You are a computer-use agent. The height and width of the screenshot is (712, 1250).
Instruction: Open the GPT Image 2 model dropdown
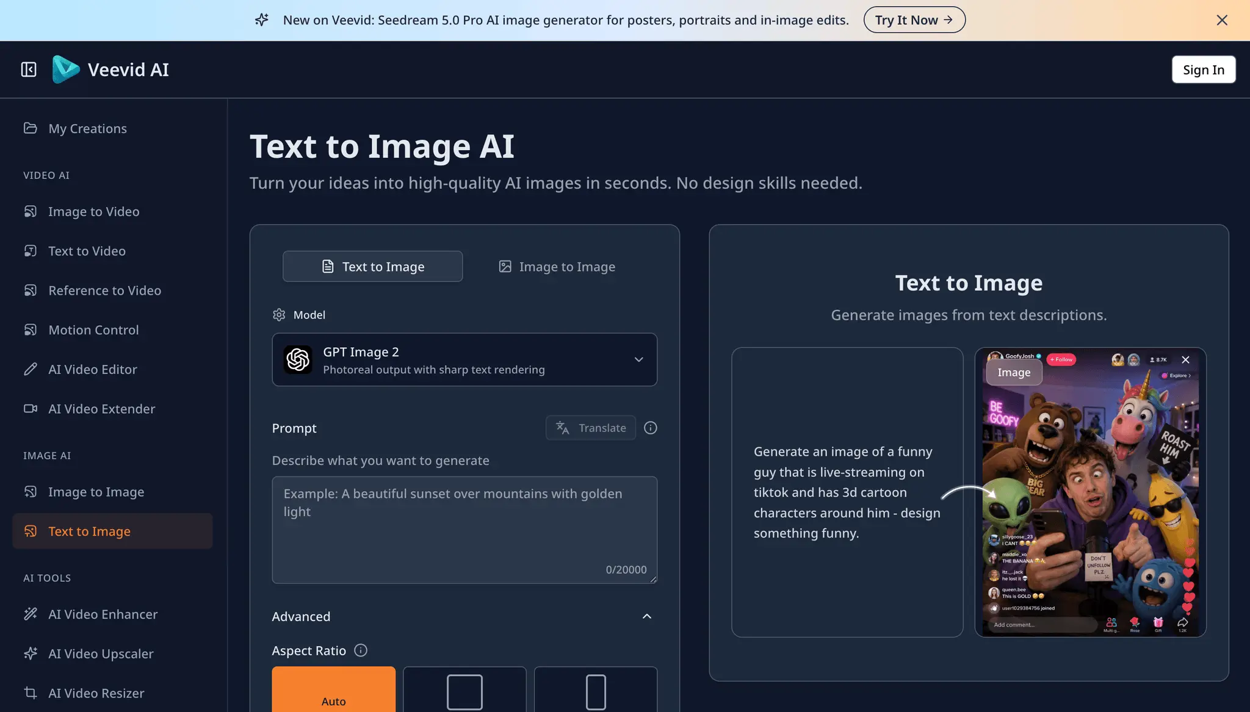point(464,359)
